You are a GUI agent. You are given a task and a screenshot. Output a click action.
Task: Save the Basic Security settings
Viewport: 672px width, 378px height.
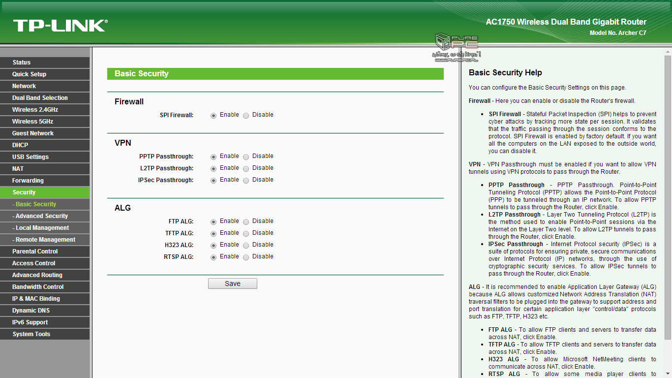click(233, 283)
